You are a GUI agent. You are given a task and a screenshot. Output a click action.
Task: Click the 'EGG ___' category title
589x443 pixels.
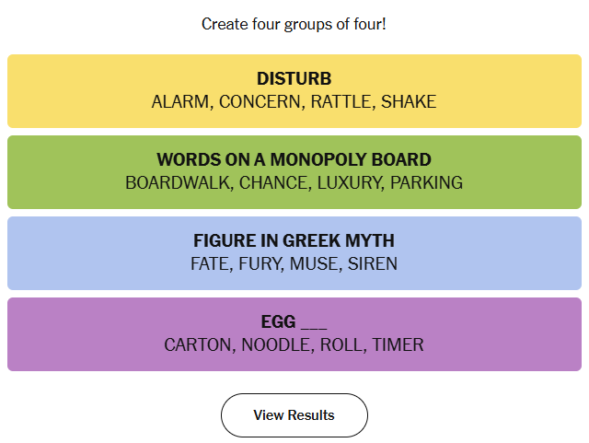pos(294,322)
